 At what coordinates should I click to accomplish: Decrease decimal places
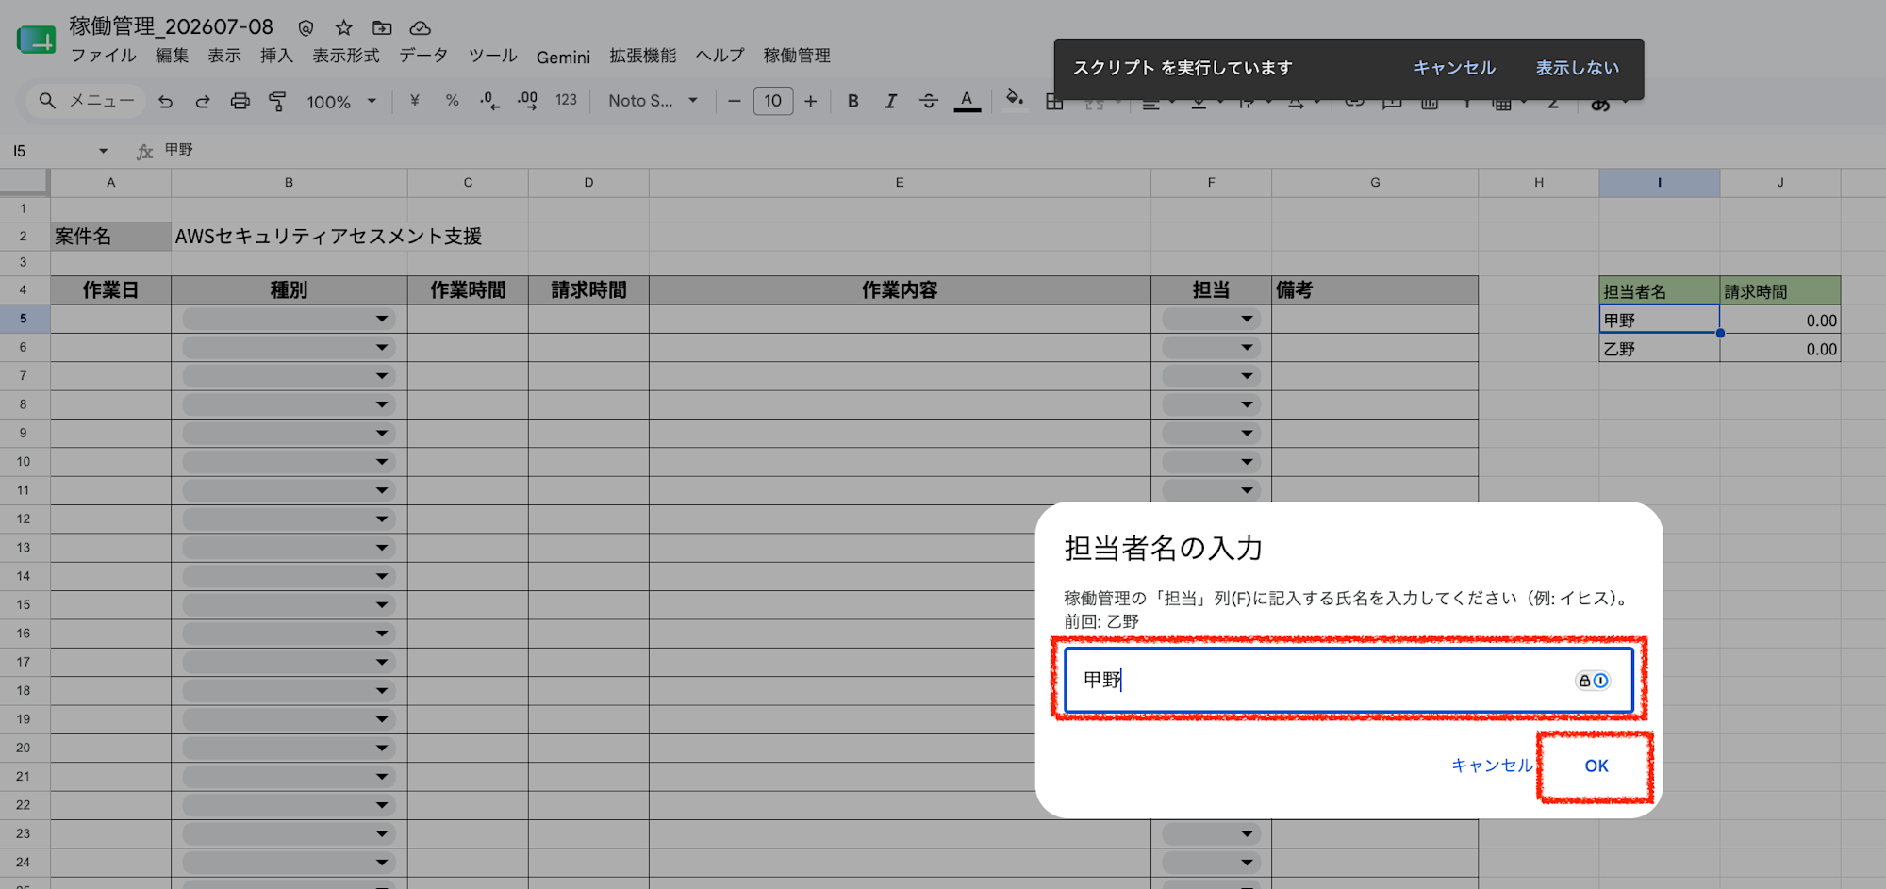tap(489, 101)
